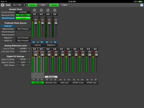Click the Line Out stereo link icon
144x108 pixels.
(x=37, y=80)
